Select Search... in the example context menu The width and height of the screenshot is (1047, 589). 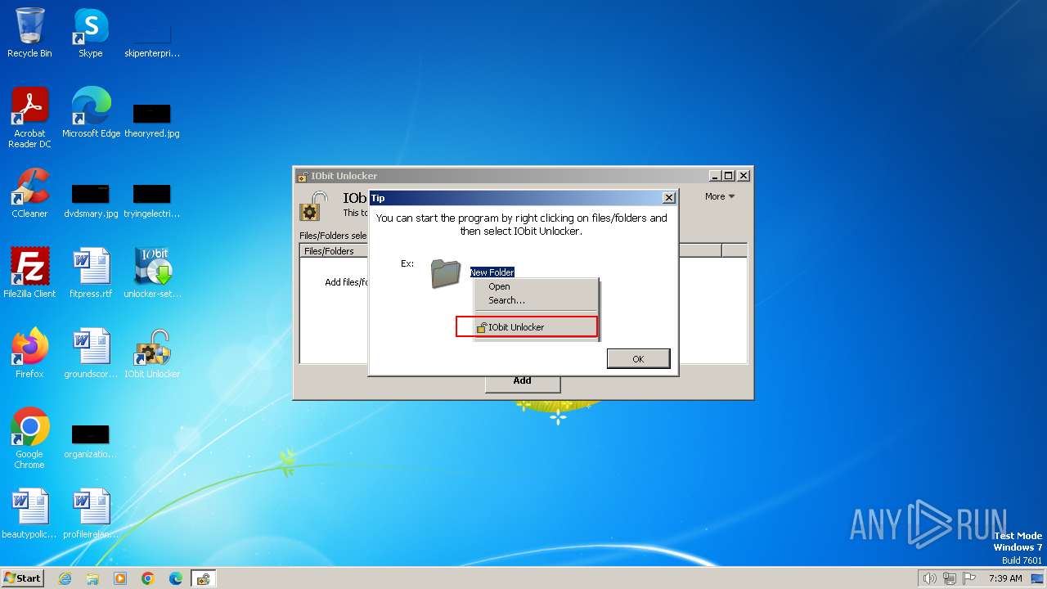pos(506,300)
